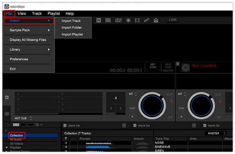The height and width of the screenshot is (154, 235).
Task: Select All Audio in the tree
Action: (16, 140)
